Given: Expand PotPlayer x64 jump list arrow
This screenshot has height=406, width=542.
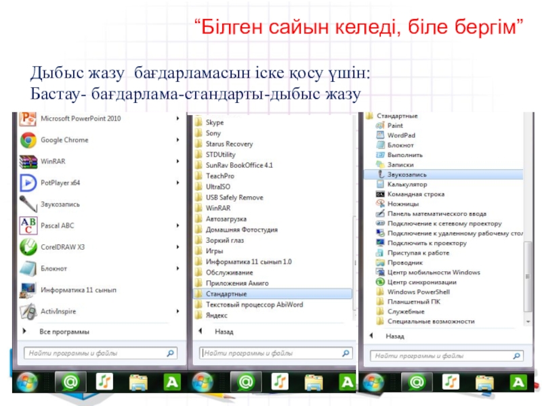Looking at the screenshot, I should coord(178,183).
